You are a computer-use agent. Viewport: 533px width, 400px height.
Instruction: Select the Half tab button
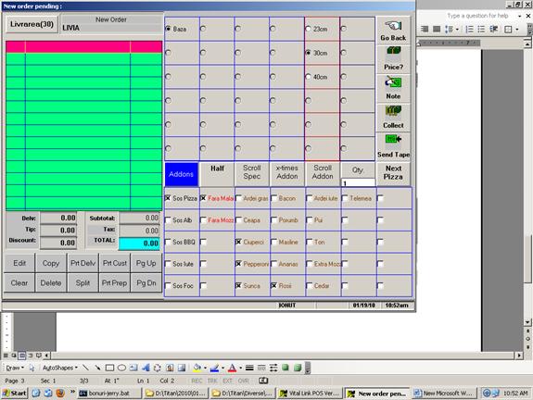pyautogui.click(x=217, y=174)
